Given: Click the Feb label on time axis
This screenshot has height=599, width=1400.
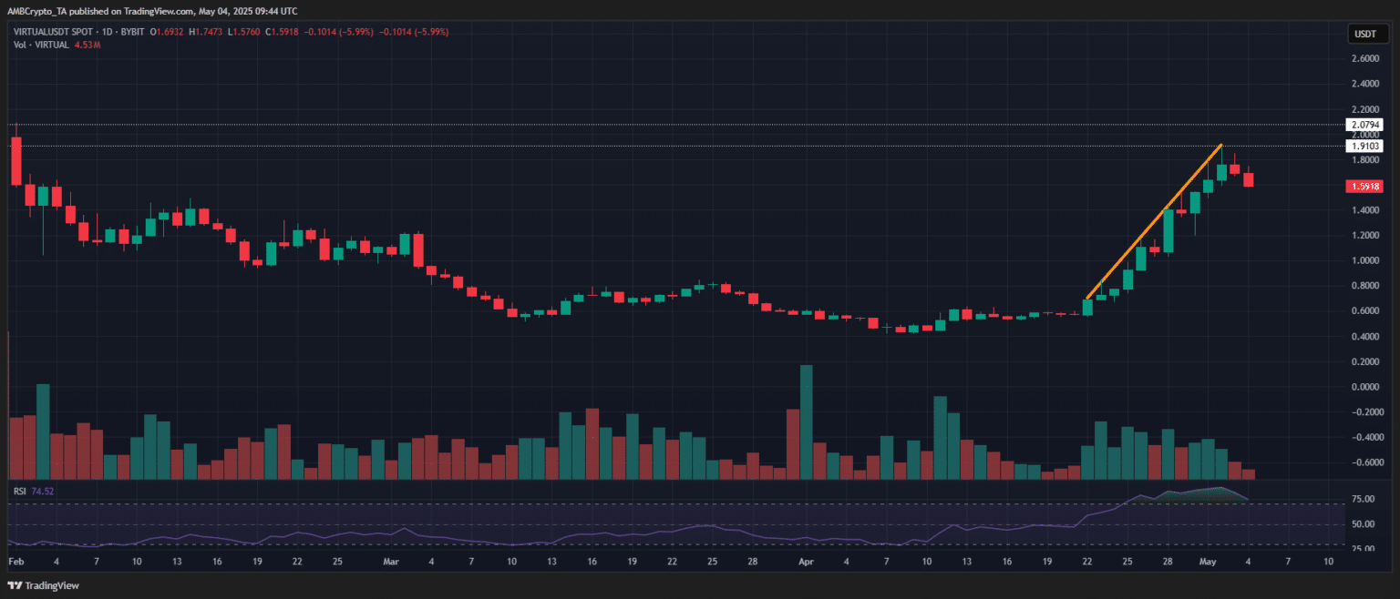Looking at the screenshot, I should [x=15, y=562].
